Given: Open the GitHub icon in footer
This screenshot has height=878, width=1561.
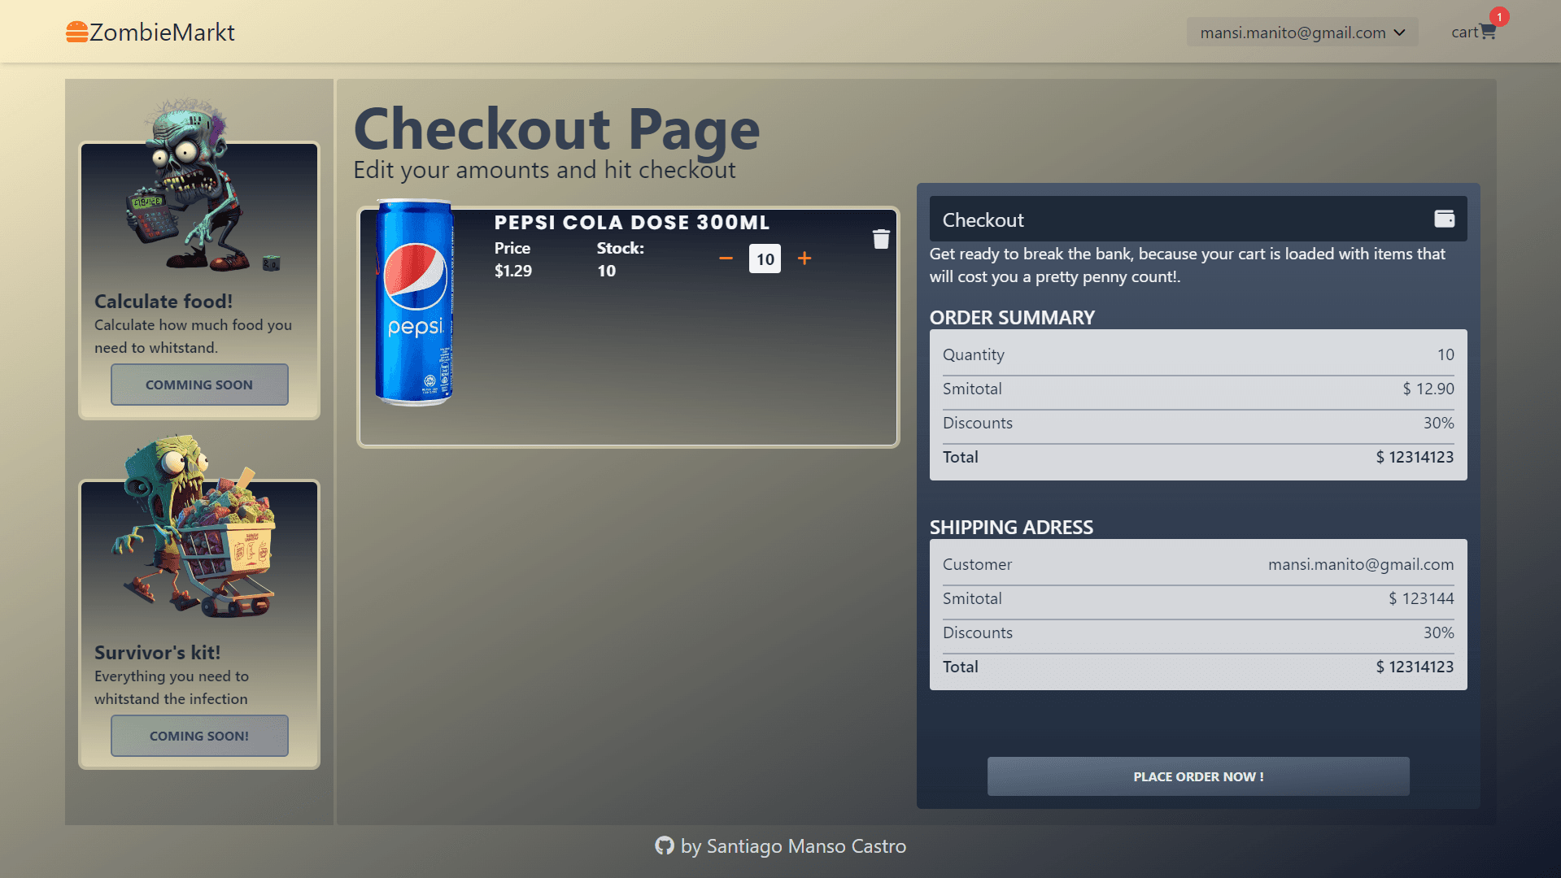Looking at the screenshot, I should click(665, 846).
